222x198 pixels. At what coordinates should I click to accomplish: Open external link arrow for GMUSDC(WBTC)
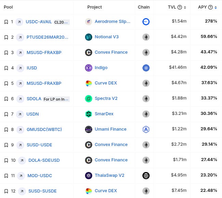click(20, 130)
